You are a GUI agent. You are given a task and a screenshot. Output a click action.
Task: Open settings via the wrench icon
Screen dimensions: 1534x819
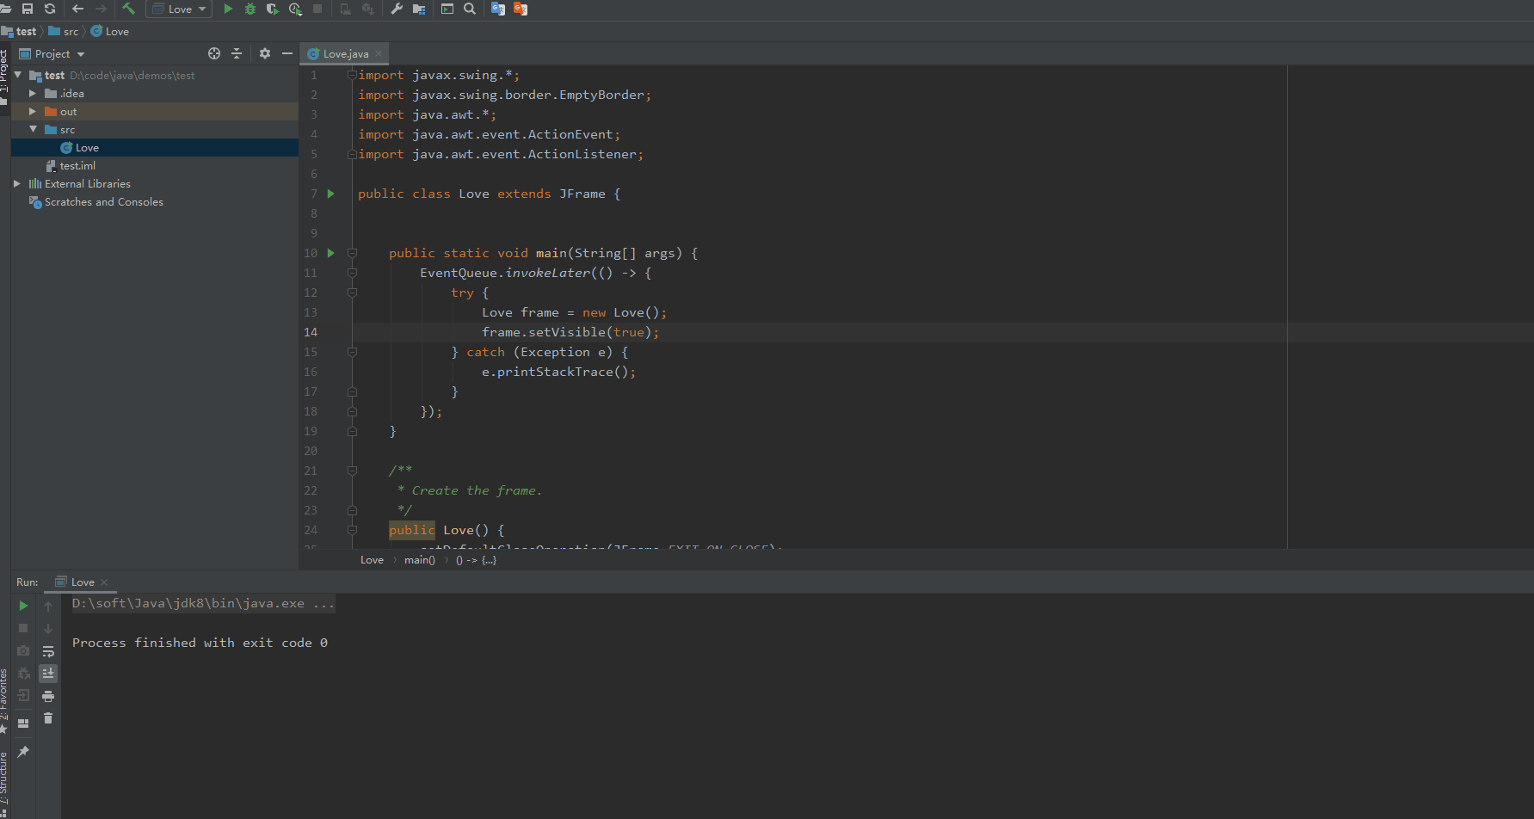click(x=397, y=9)
